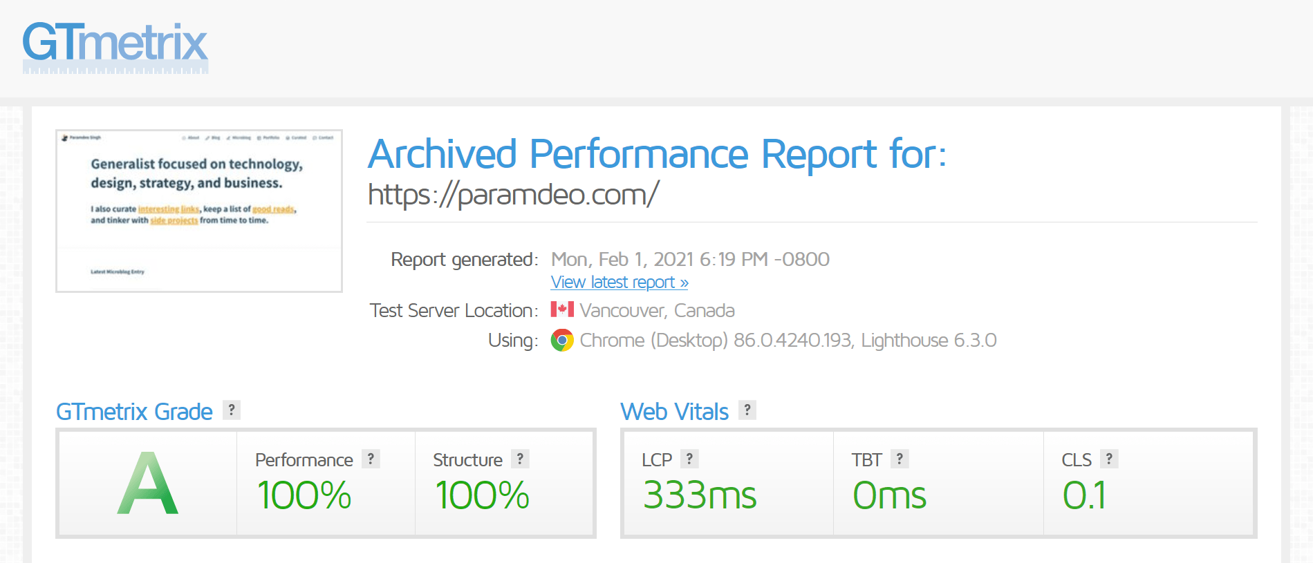Click the GTmetrix logo
This screenshot has height=563, width=1313.
pos(115,47)
